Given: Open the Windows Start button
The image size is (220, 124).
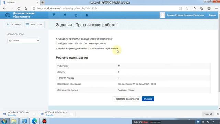Looking at the screenshot, I should tap(4, 121).
